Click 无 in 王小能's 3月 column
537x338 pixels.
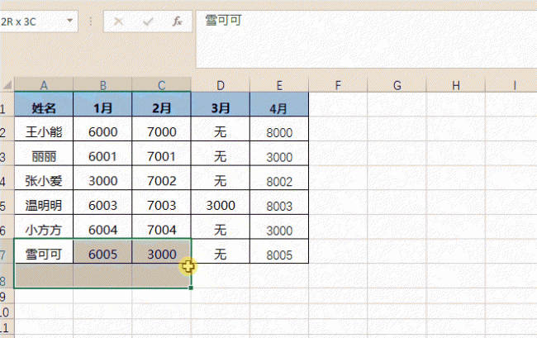[x=221, y=129]
